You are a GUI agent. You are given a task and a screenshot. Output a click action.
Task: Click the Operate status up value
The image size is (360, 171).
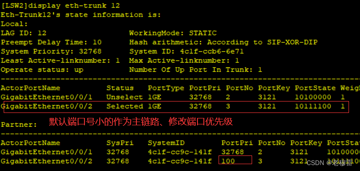[x=79, y=69]
